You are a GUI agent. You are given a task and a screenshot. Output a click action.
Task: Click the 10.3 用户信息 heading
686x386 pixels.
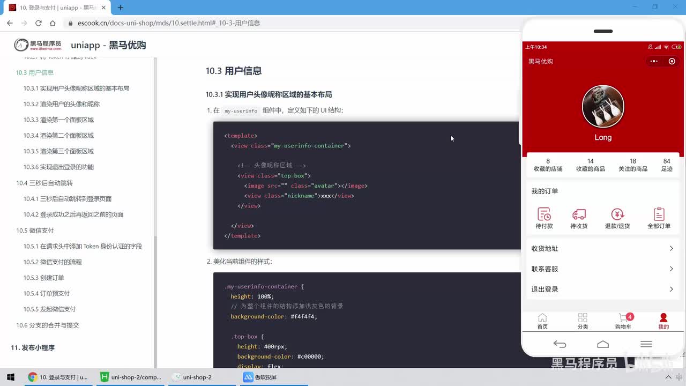(234, 71)
